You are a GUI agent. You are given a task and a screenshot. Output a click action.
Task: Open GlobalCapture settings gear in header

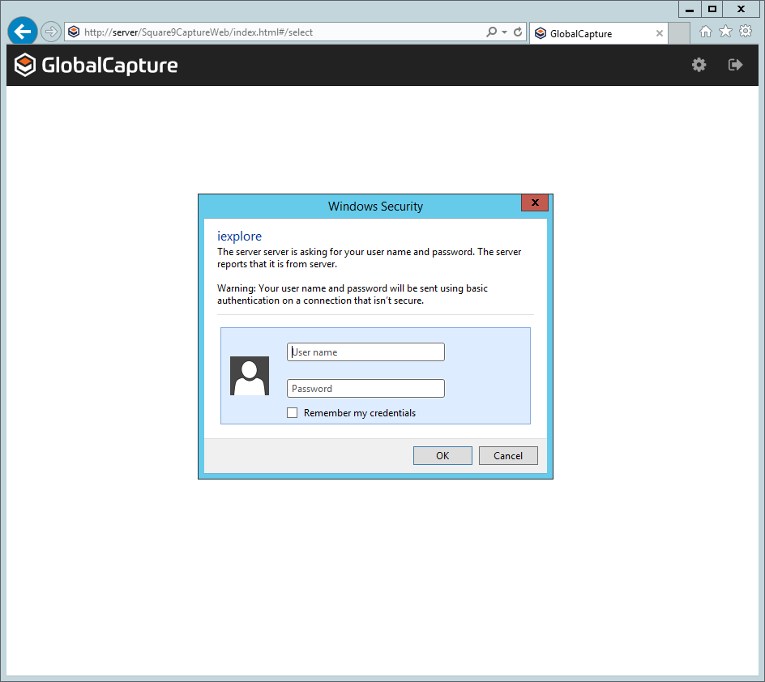coord(699,65)
